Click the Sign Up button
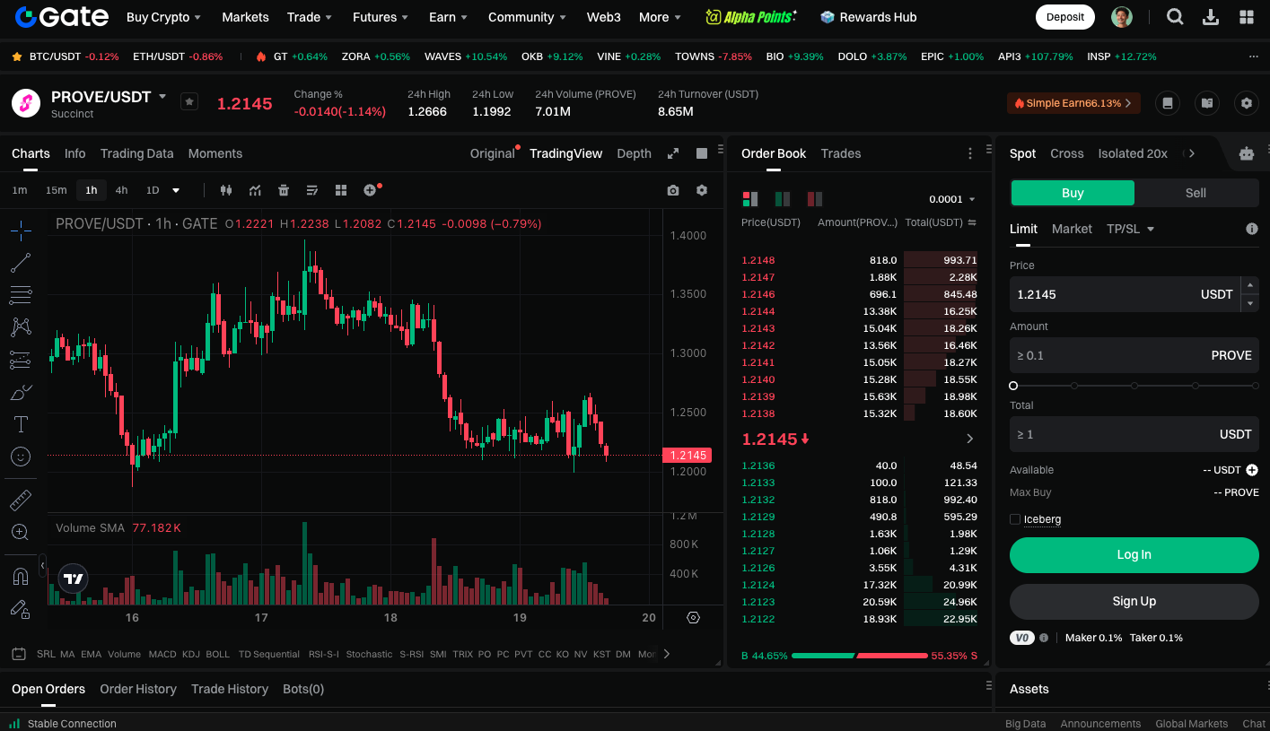Viewport: 1270px width, 731px height. 1134,601
